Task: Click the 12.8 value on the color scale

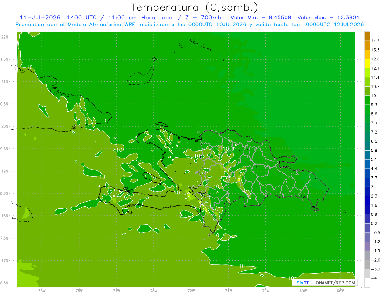Action: 376,59
